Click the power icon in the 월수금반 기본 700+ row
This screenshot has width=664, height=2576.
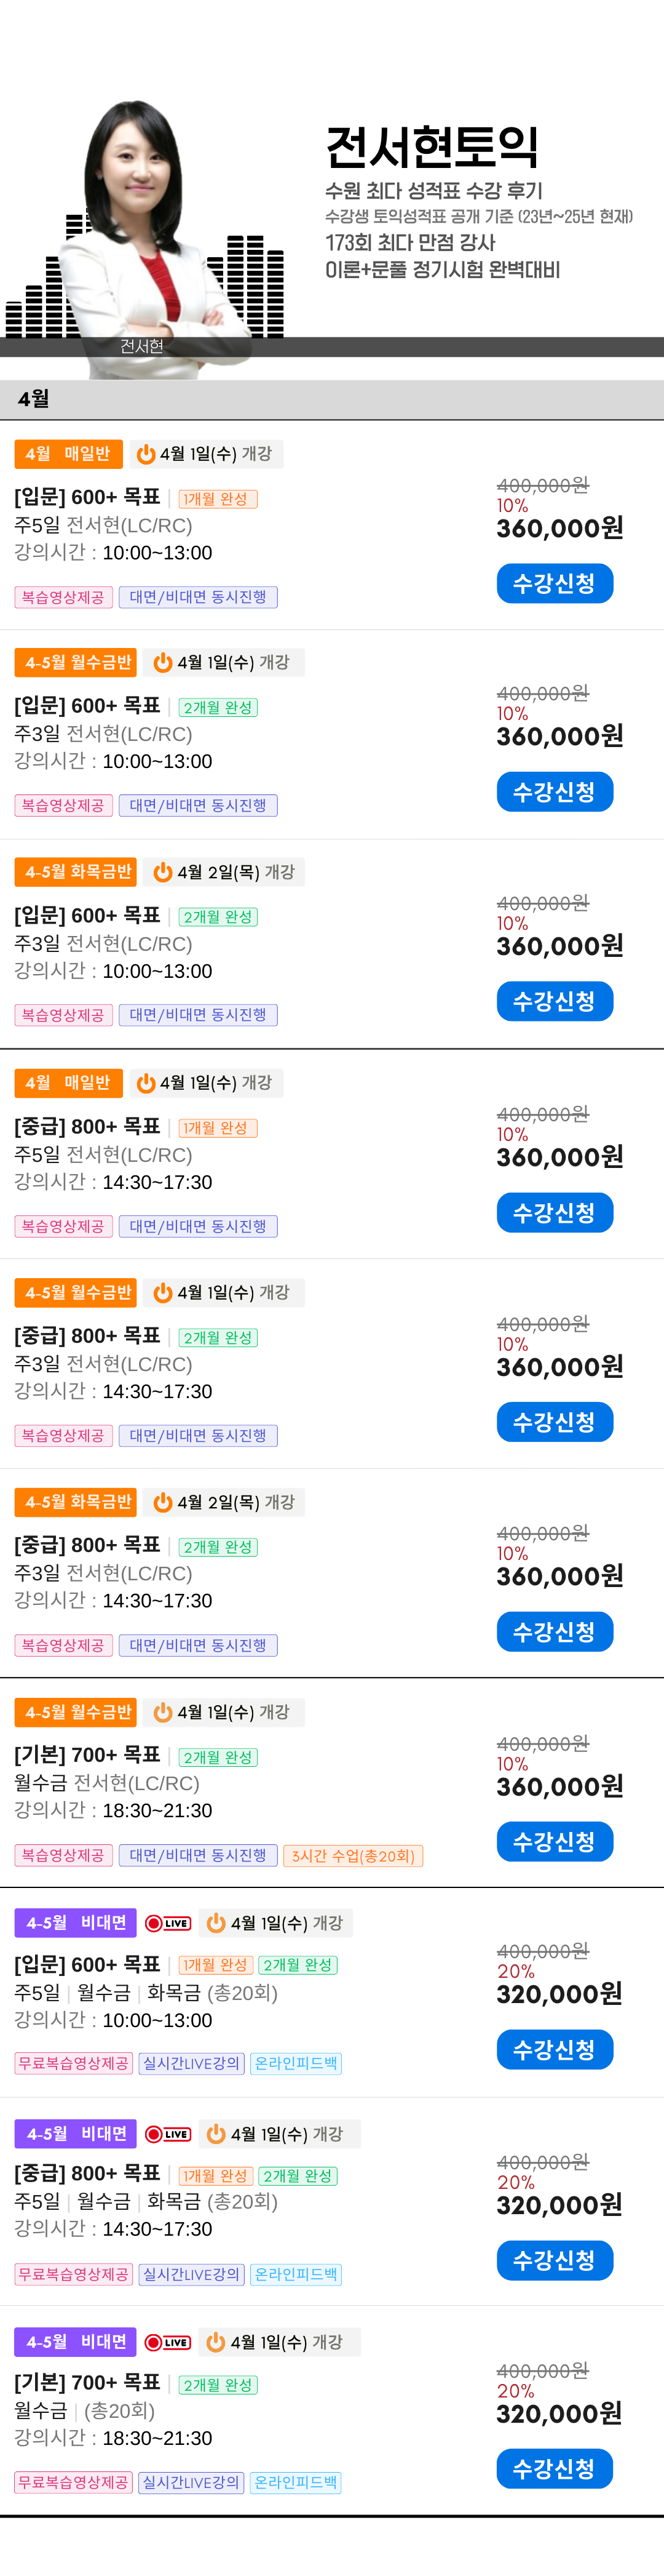[163, 1712]
